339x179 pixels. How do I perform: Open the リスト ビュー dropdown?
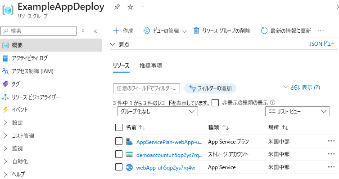[298, 111]
